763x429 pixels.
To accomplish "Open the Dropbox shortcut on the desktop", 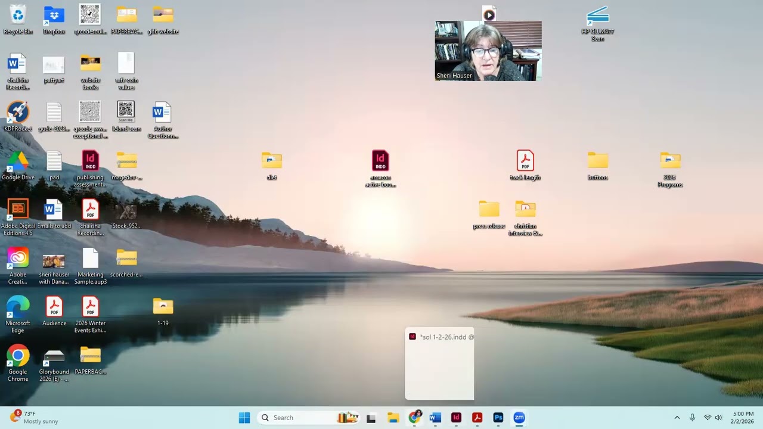I will (x=54, y=19).
